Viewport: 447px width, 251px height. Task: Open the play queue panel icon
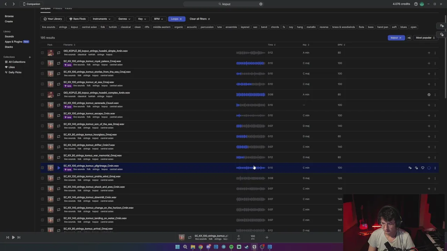[x=442, y=26]
